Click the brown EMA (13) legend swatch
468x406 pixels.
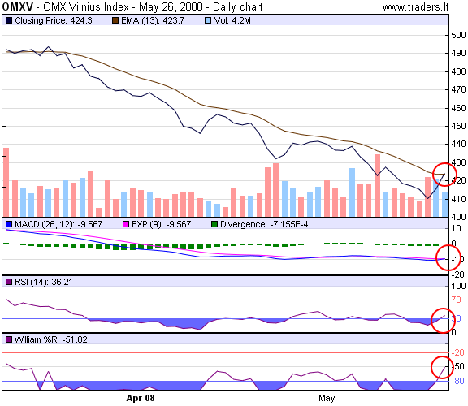pyautogui.click(x=115, y=20)
